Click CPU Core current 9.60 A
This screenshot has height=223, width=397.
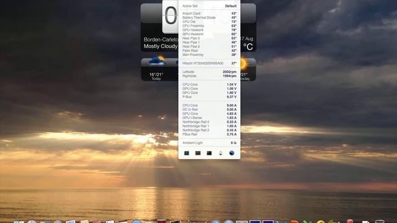click(210, 105)
